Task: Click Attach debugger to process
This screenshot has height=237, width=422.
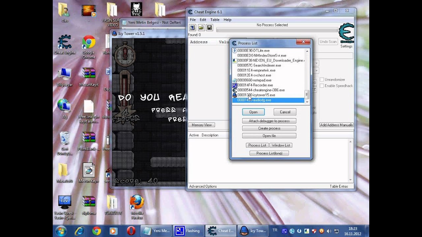Action: click(269, 121)
